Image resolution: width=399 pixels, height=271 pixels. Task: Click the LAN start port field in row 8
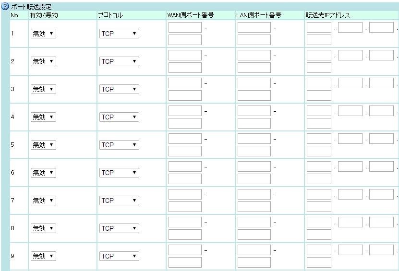pyautogui.click(x=254, y=222)
